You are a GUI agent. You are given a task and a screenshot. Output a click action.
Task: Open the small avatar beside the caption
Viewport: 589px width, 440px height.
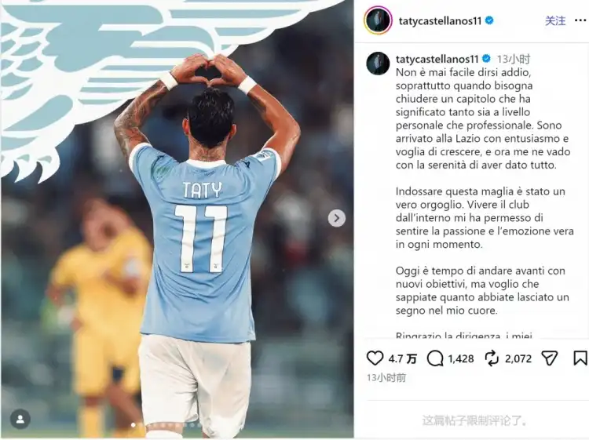tap(378, 64)
